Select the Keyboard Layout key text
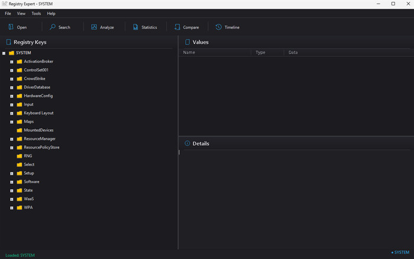Image resolution: width=414 pixels, height=259 pixels. (x=38, y=113)
